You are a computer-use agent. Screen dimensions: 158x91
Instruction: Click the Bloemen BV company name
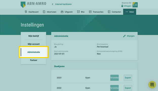pyautogui.click(x=126, y=3)
